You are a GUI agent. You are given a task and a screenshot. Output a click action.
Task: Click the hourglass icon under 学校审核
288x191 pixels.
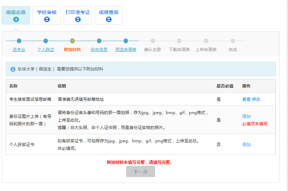(x=47, y=19)
